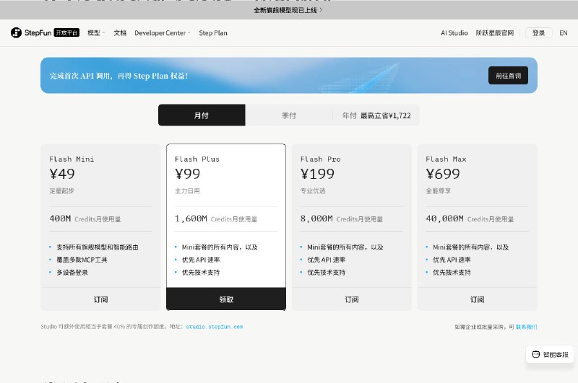Switch language to EN
The image size is (578, 383).
click(564, 32)
